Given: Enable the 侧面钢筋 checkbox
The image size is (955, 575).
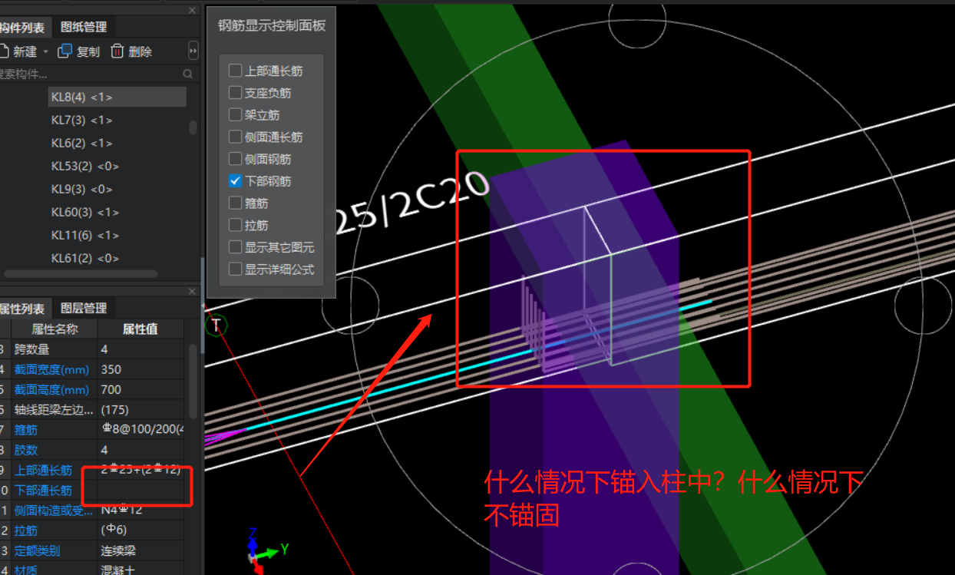Looking at the screenshot, I should click(x=235, y=159).
